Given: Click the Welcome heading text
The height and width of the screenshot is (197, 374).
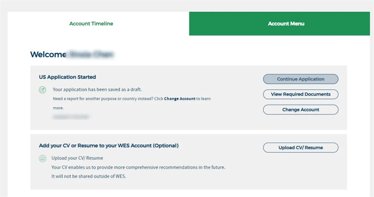Looking at the screenshot, I should 48,55.
